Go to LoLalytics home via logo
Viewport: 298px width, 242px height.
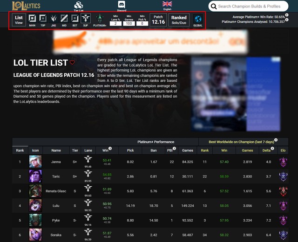tap(26, 6)
